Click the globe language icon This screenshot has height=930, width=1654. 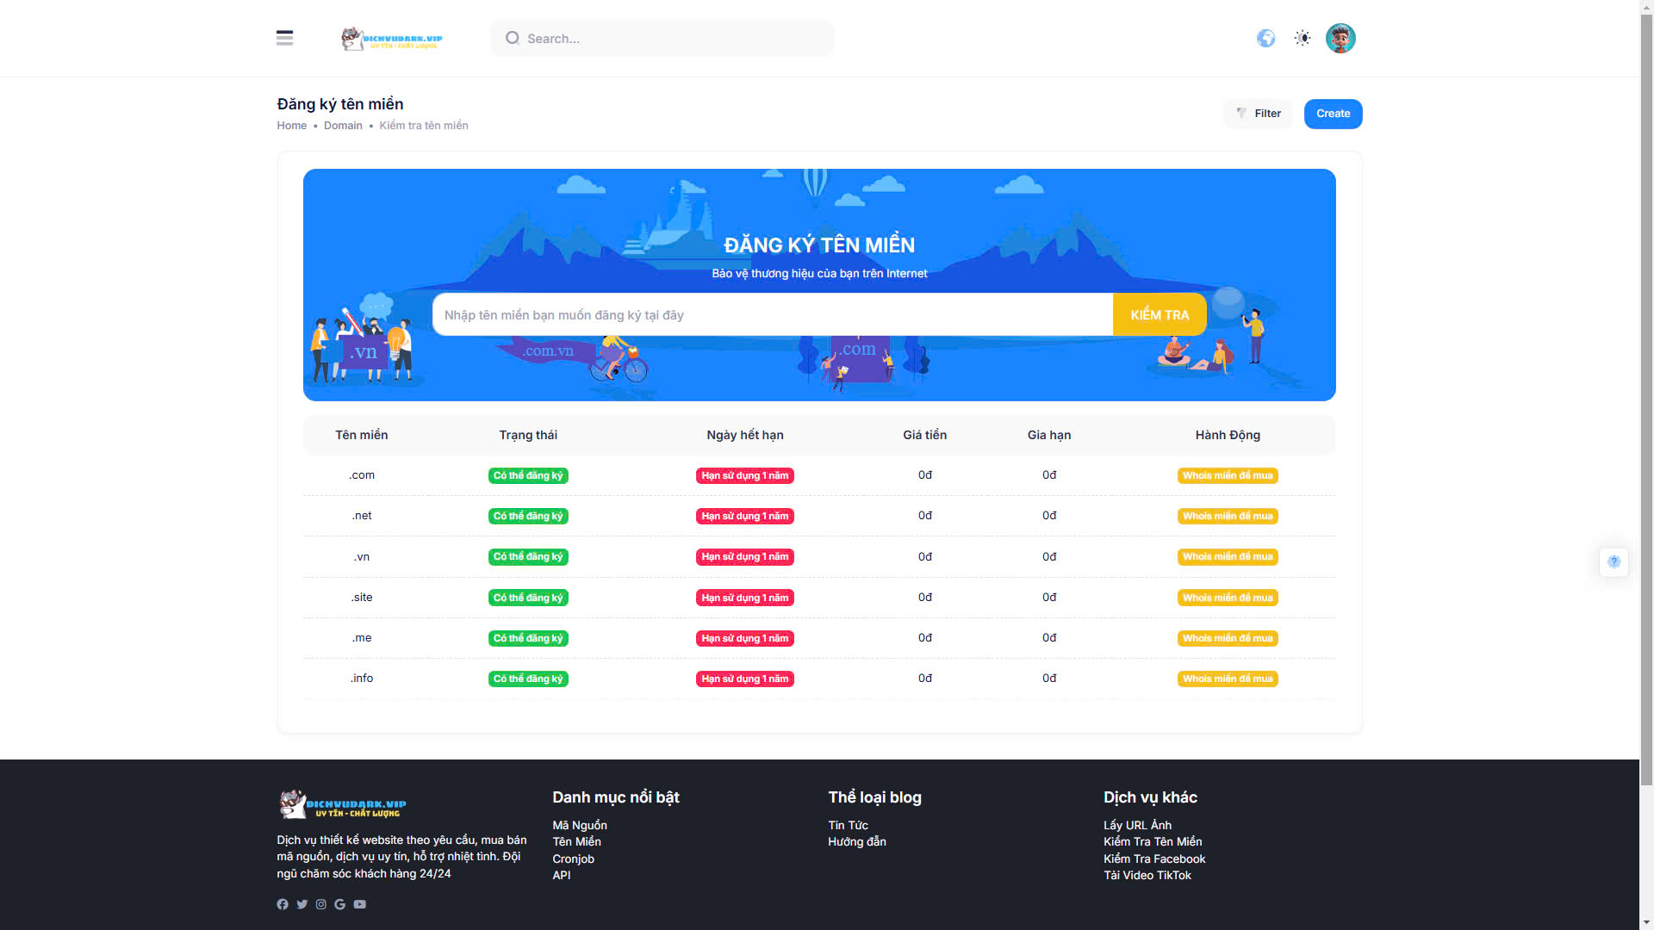coord(1265,38)
